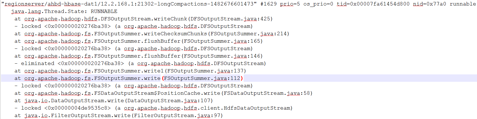This screenshot has height=119, width=477.
Task: Click DFSOutputStream.writeChunk stack frame line
Action: (x=143, y=19)
